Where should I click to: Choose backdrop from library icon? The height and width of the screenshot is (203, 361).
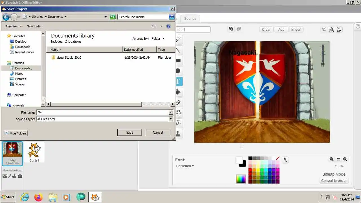[5, 176]
